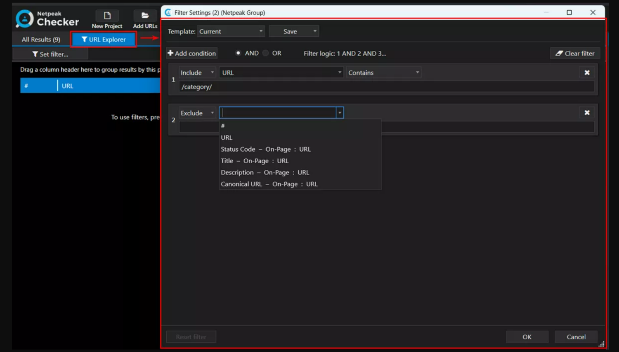Screen dimensions: 619x352
Task: Open the Contains operator dropdown
Action: point(417,72)
